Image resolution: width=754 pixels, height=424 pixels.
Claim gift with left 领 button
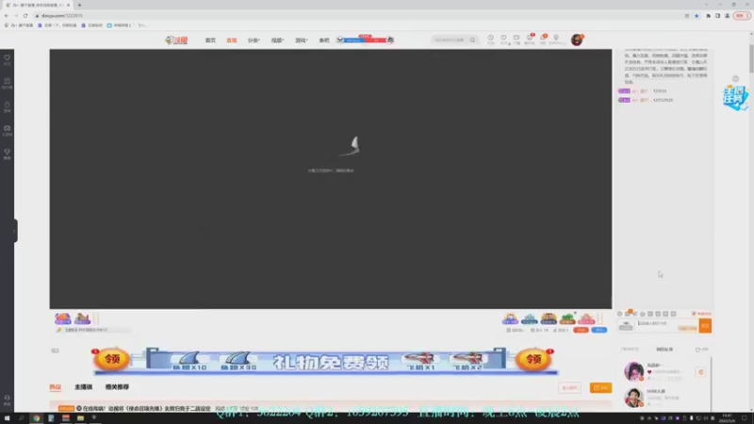click(x=111, y=359)
